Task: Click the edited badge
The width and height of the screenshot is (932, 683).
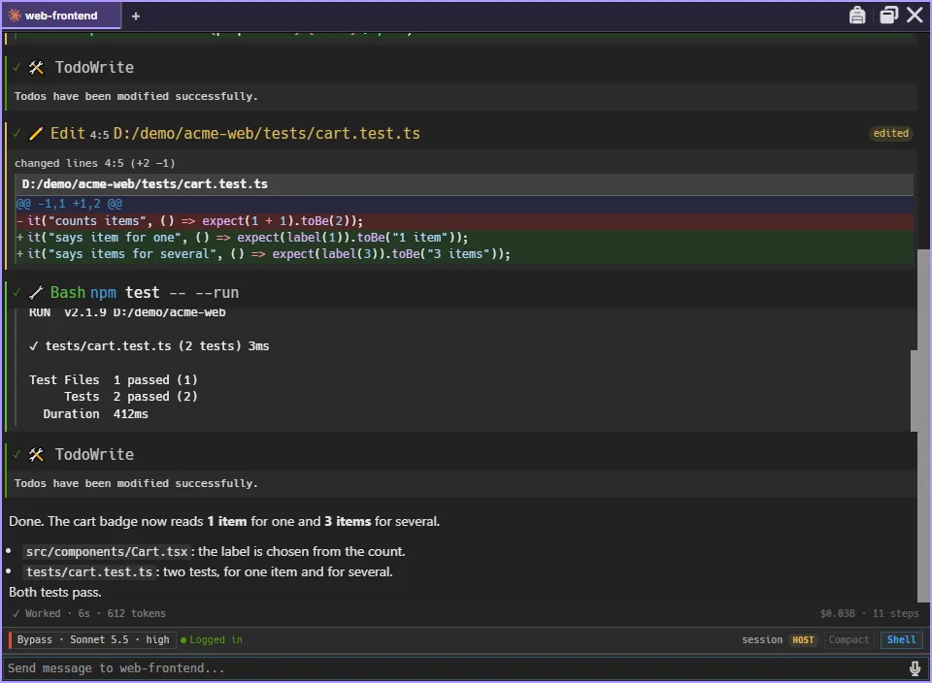Action: click(890, 133)
